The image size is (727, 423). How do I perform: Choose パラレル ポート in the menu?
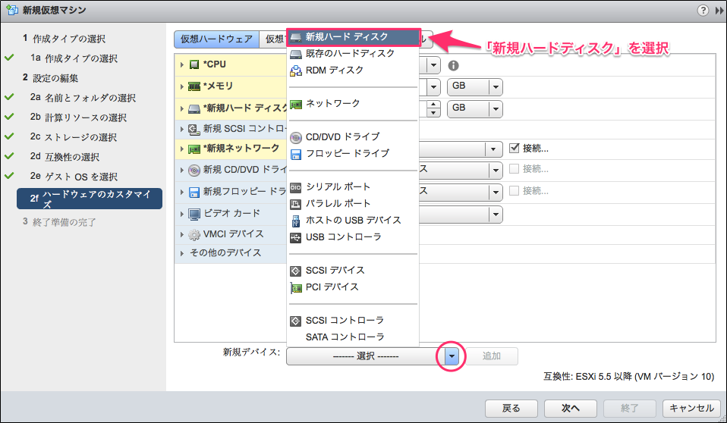click(353, 203)
